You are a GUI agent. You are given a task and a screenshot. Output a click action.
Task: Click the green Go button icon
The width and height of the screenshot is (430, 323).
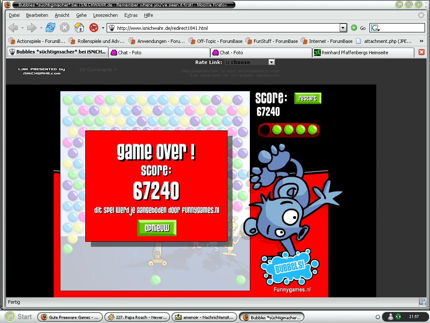[x=354, y=28]
